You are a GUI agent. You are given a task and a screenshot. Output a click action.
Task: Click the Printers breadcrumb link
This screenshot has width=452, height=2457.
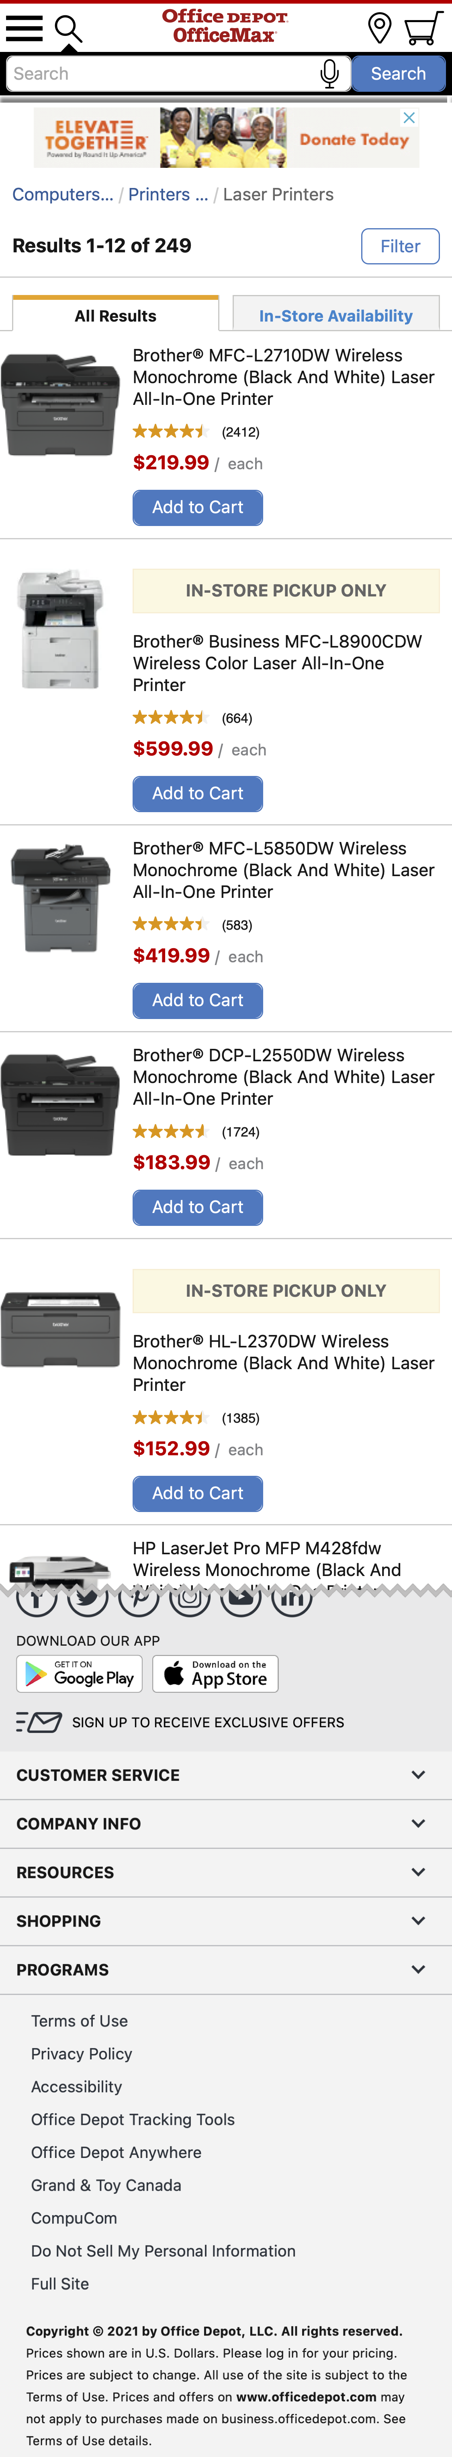(168, 194)
